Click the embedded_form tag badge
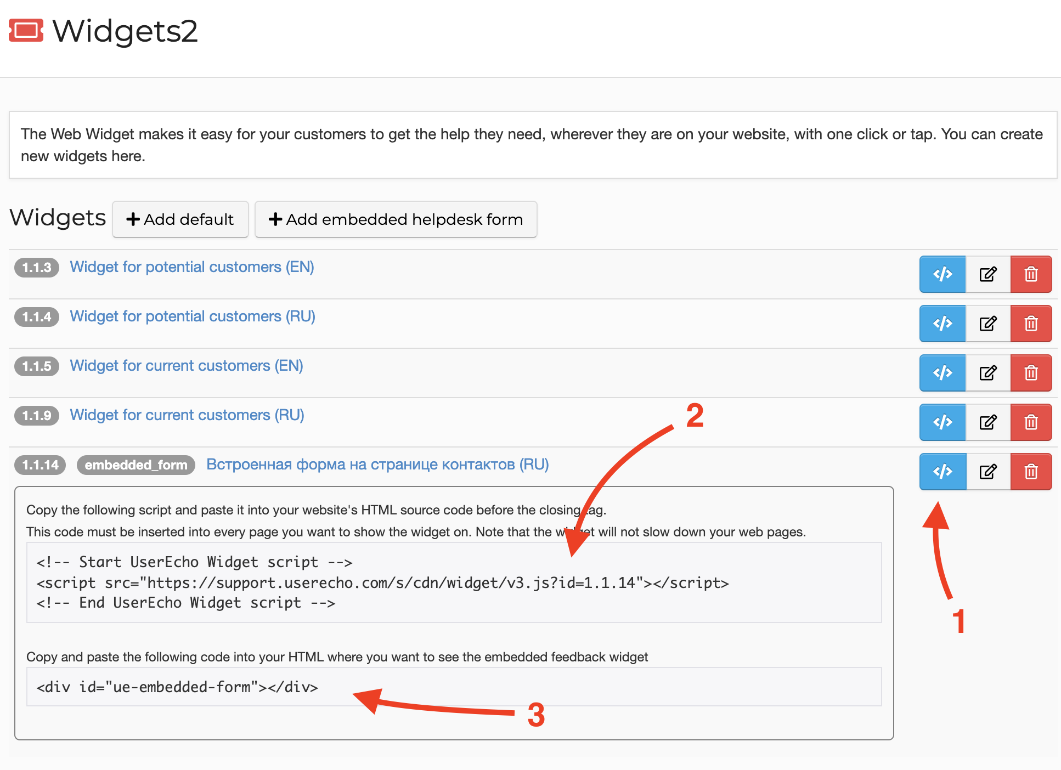Image resolution: width=1061 pixels, height=770 pixels. 136,465
